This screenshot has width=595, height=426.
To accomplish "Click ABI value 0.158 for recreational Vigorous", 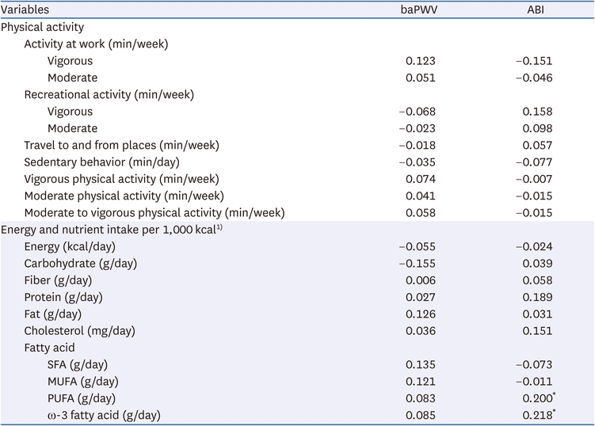I will coord(537,112).
